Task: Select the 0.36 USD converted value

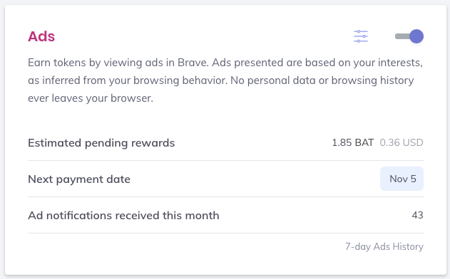Action: click(x=402, y=142)
